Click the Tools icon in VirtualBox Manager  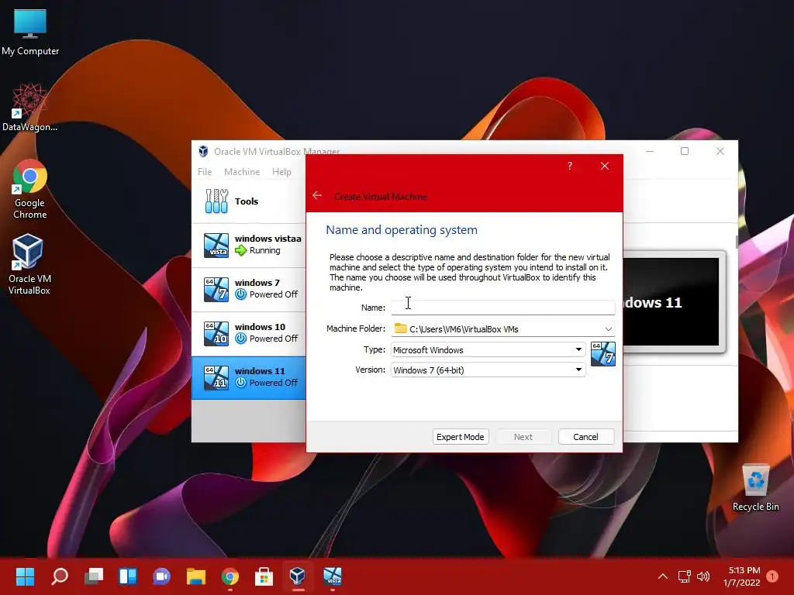[x=217, y=201]
